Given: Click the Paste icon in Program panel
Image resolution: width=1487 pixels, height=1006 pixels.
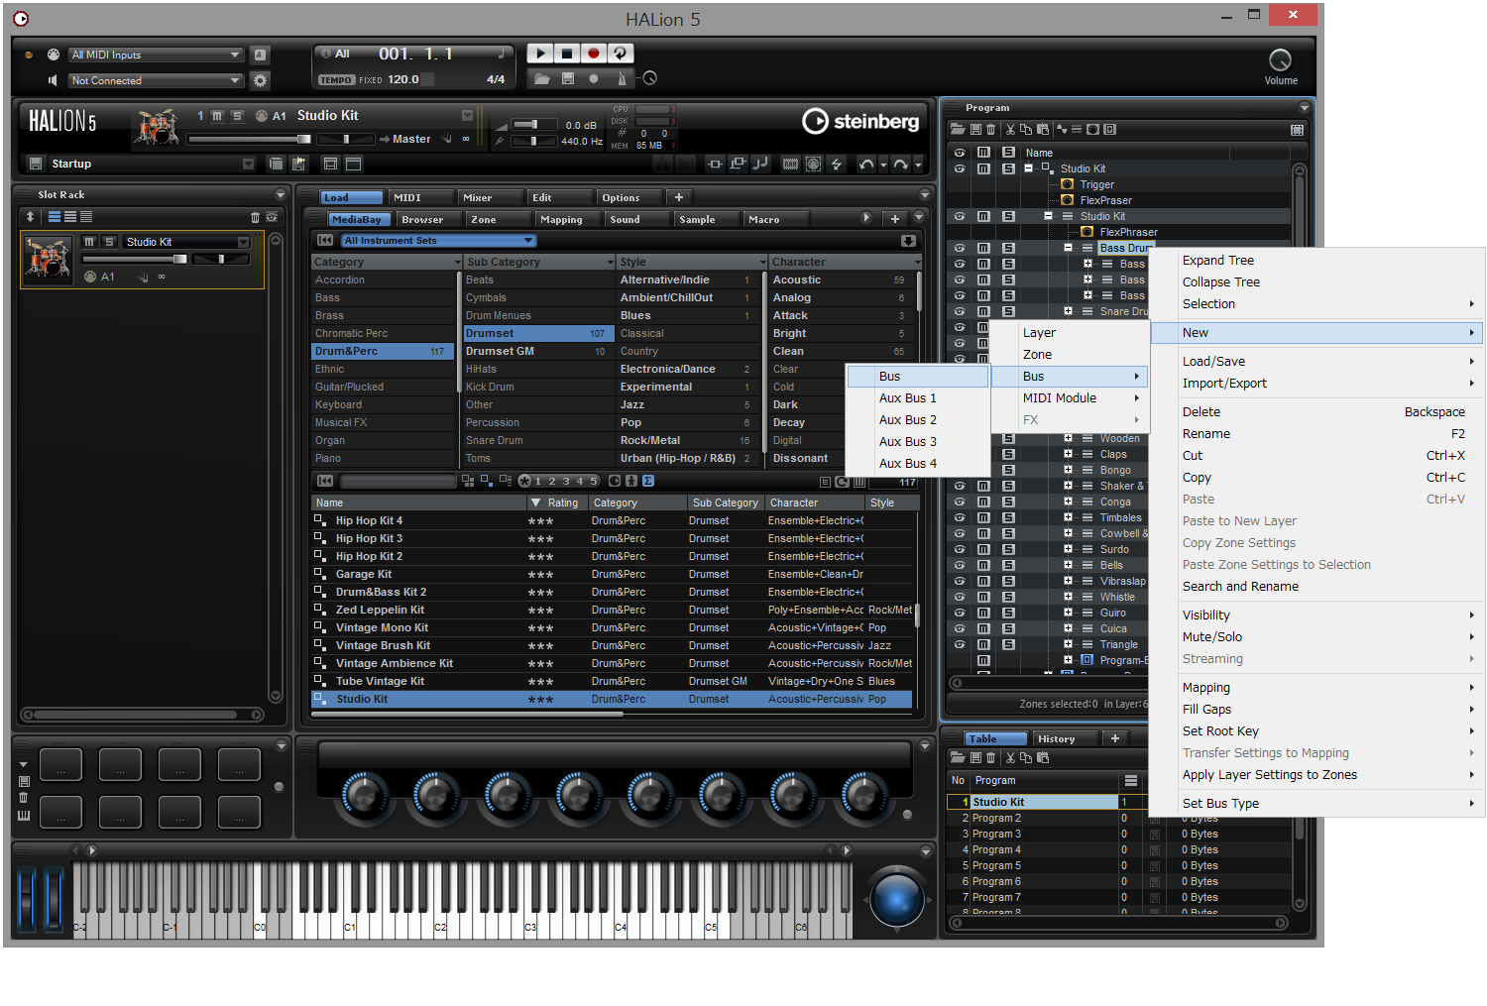Looking at the screenshot, I should point(1042,130).
